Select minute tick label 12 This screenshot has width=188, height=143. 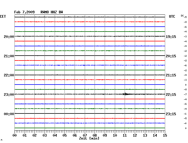tap(135, 135)
